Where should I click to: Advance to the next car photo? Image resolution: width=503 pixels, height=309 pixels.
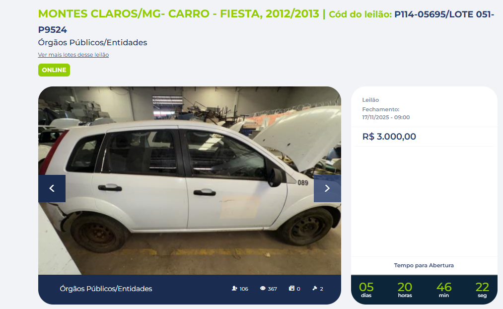[327, 188]
